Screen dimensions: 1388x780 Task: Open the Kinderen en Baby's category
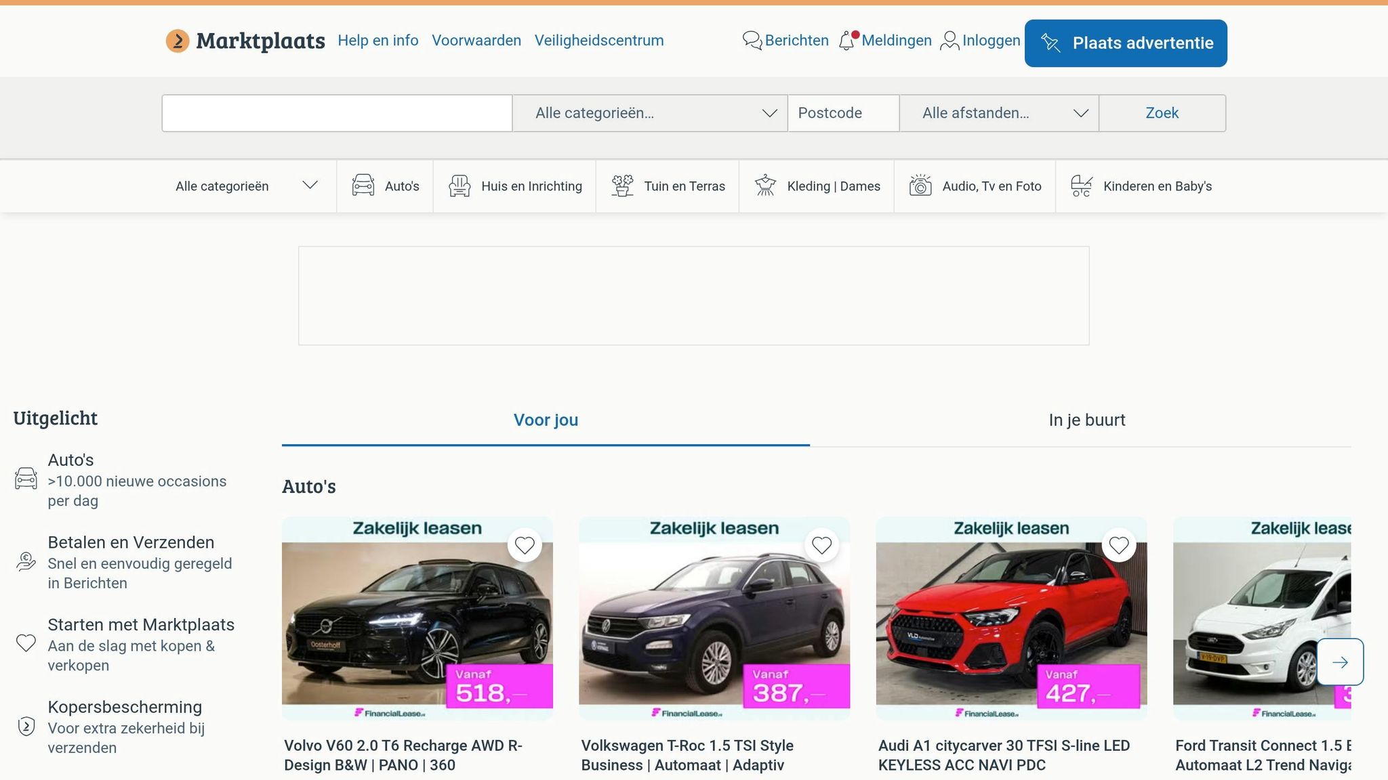[1141, 186]
